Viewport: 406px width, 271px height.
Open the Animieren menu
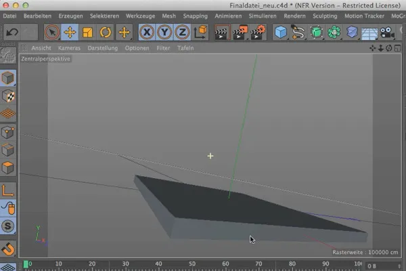point(228,16)
